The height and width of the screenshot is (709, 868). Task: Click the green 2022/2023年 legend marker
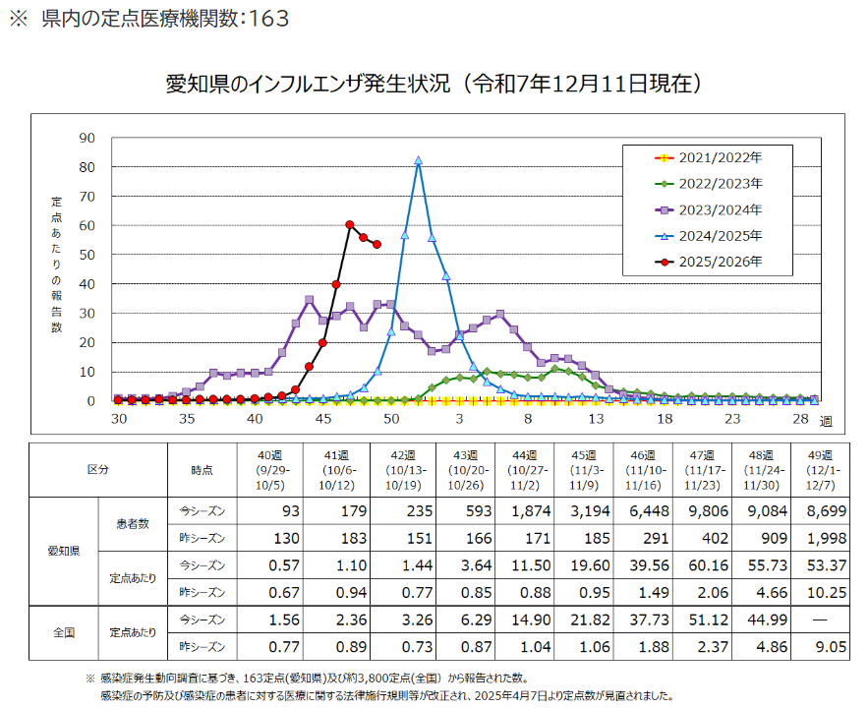[665, 184]
